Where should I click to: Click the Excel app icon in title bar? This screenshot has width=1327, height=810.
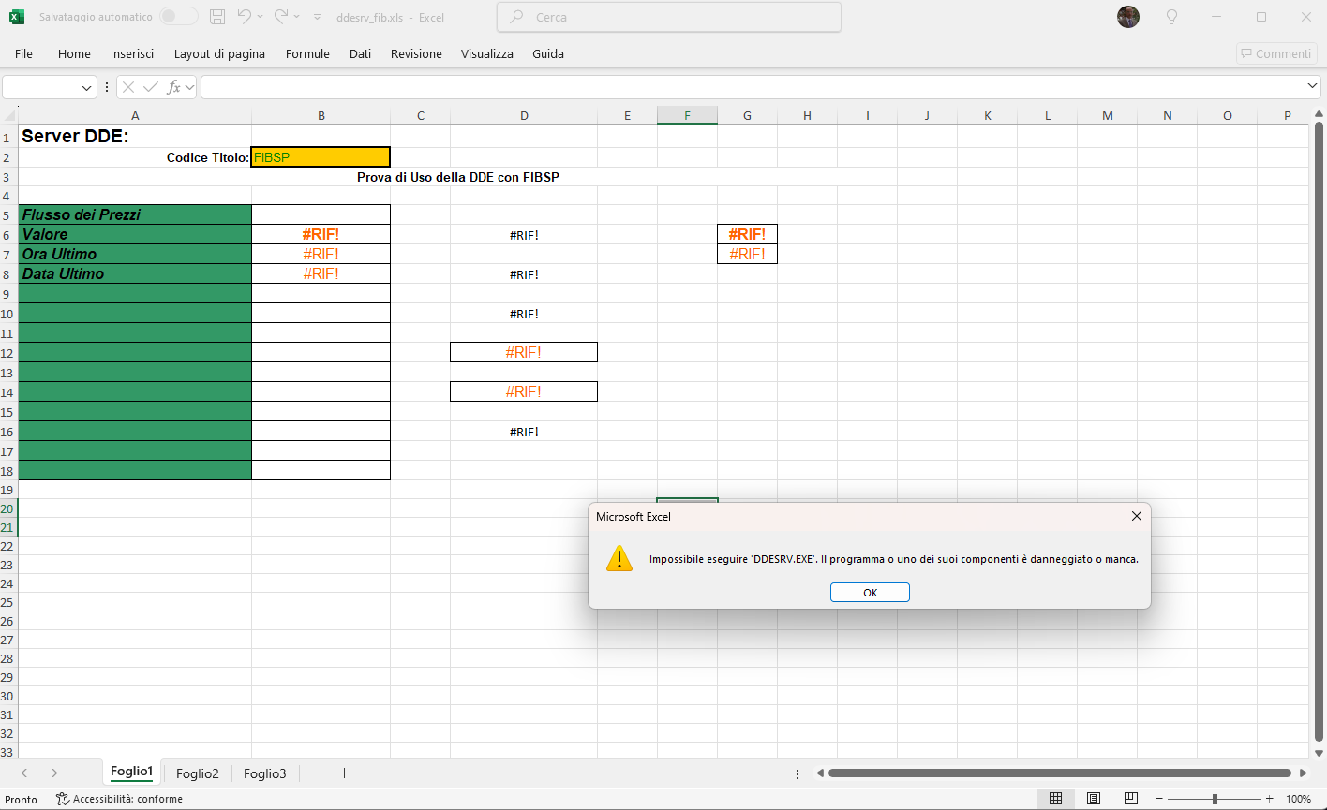tap(17, 17)
